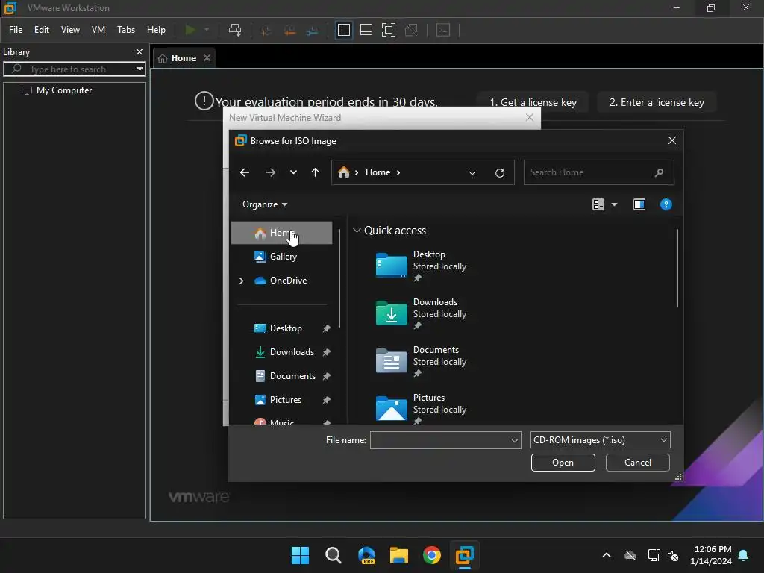Click Home breadcrumb in address bar

(378, 172)
